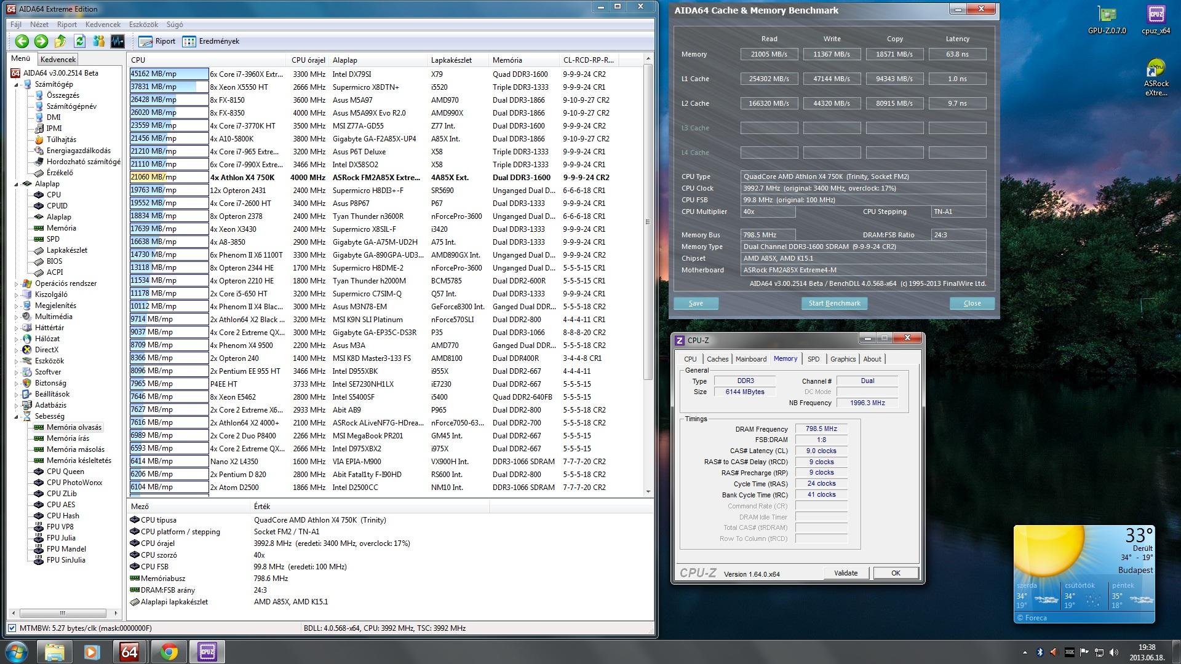Select CPU Queen benchmark
This screenshot has width=1181, height=664.
(65, 472)
